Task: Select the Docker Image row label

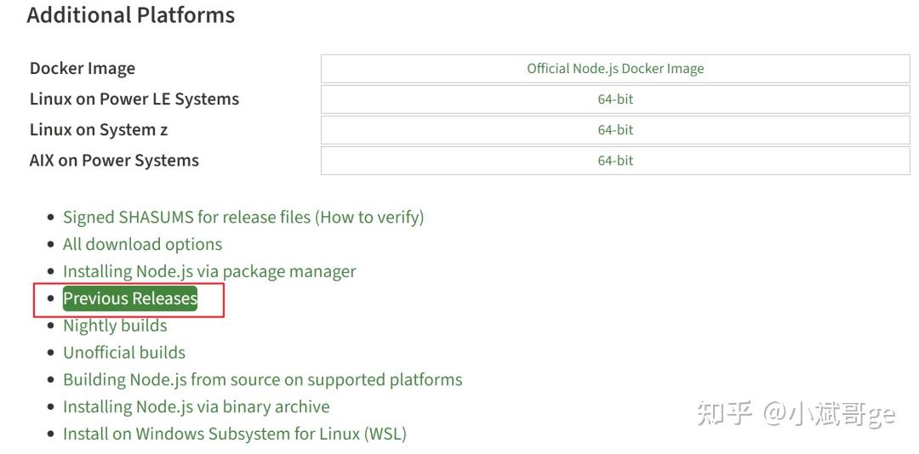Action: (83, 69)
